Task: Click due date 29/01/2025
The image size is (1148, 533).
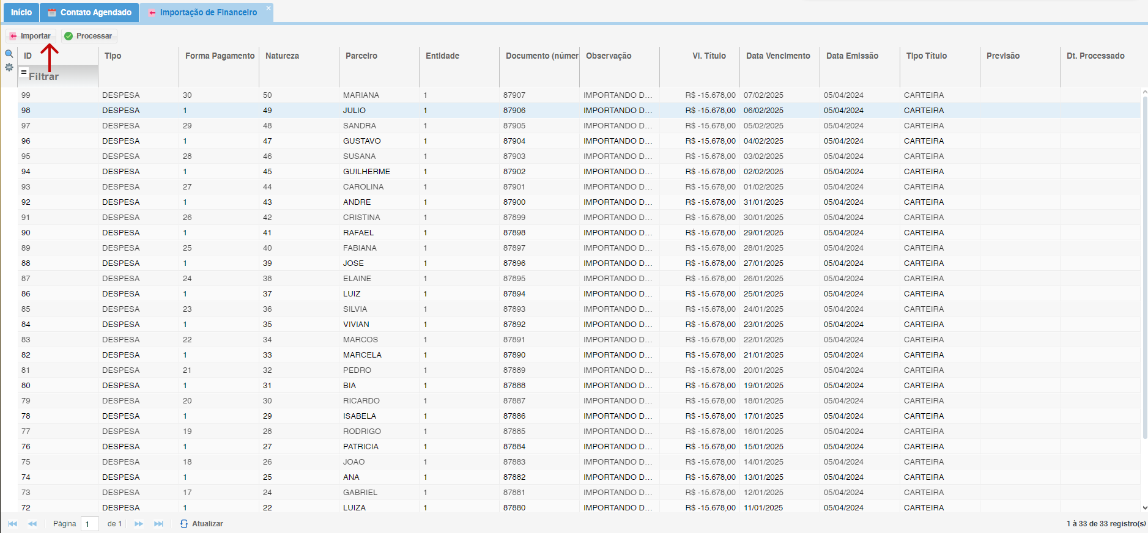Action: tap(763, 232)
